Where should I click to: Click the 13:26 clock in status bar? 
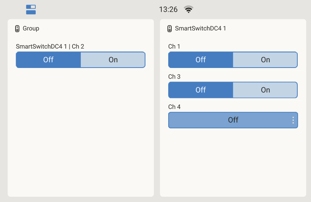click(168, 9)
